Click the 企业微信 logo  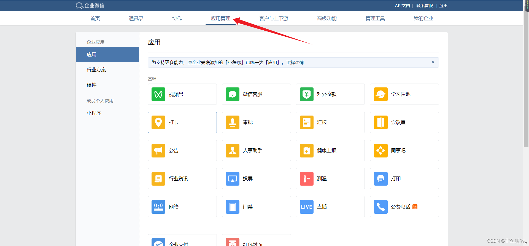90,6
